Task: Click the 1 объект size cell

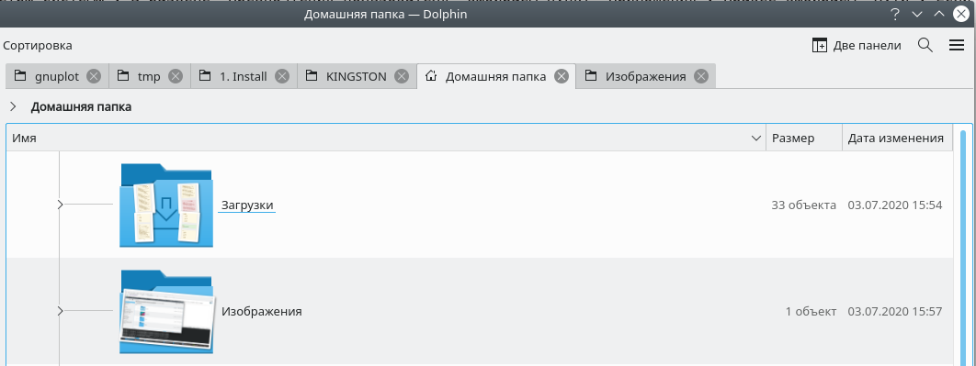Action: pos(811,311)
